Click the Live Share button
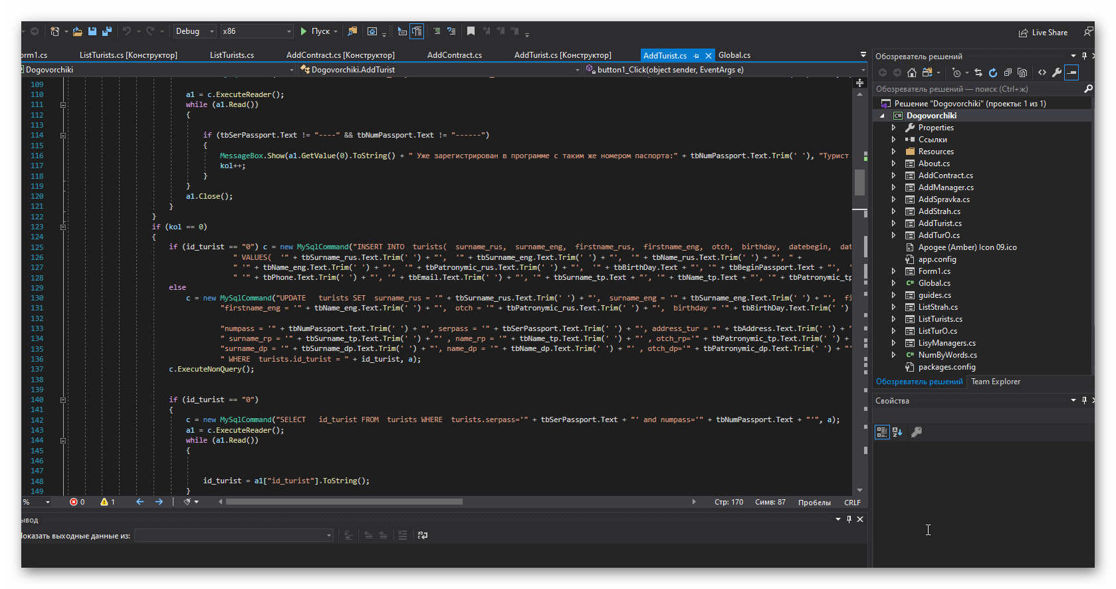This screenshot has height=589, width=1116. [1043, 33]
